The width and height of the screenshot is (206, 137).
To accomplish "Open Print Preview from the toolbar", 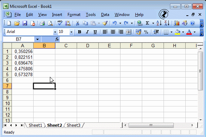I will point(50,23).
